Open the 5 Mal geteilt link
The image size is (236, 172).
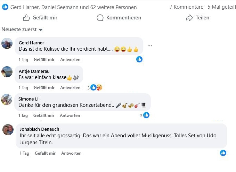221,7
